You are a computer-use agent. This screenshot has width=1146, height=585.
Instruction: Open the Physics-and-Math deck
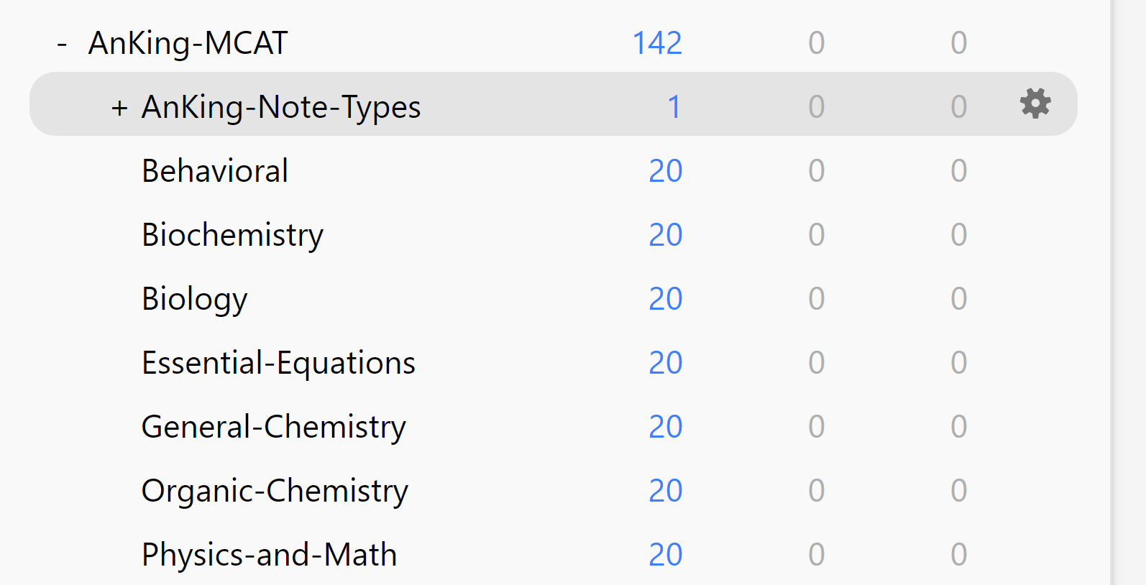click(x=269, y=555)
